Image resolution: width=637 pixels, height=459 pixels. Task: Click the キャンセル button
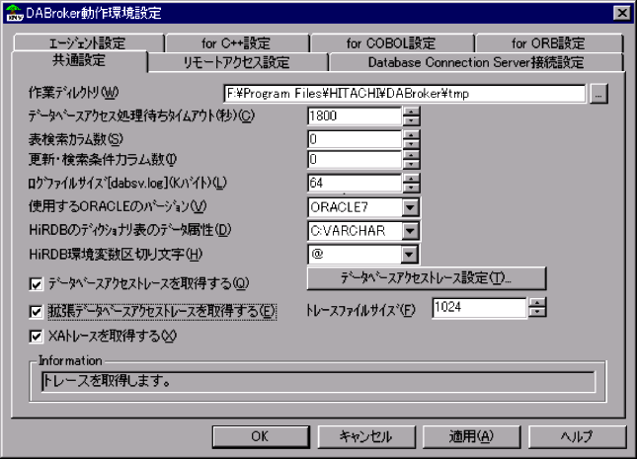[366, 436]
